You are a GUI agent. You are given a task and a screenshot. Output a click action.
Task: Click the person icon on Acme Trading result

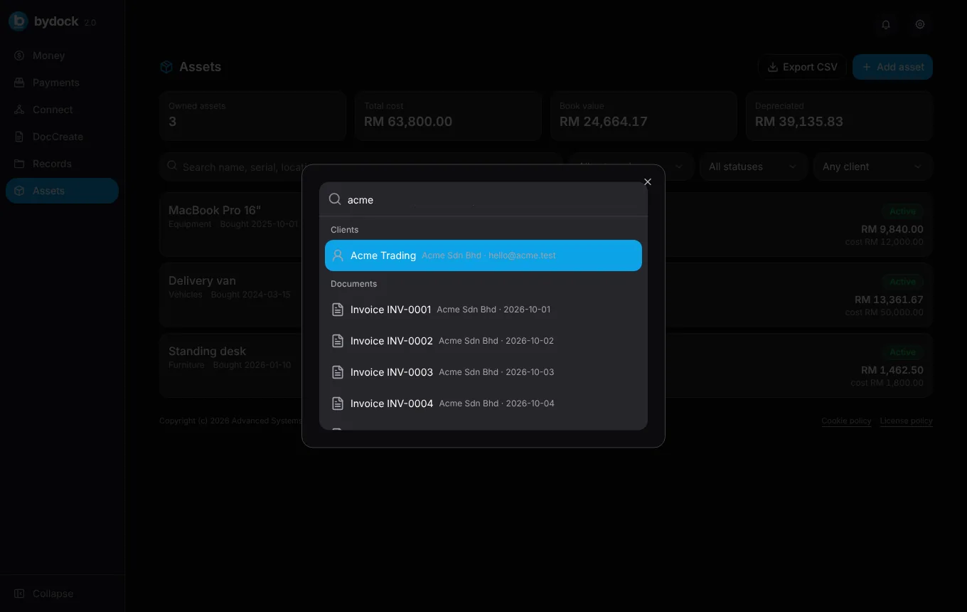338,255
